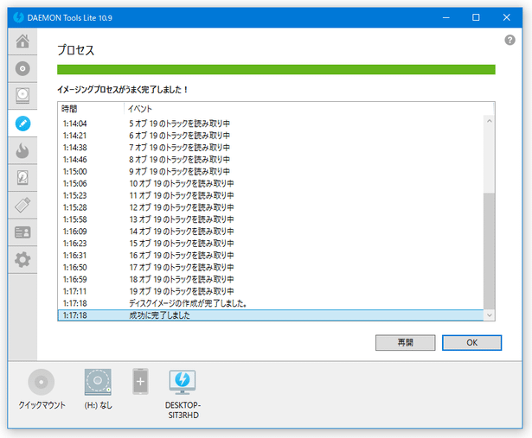Select the Image editor pencil icon
Screen dimensions: 532x438
[x=22, y=124]
